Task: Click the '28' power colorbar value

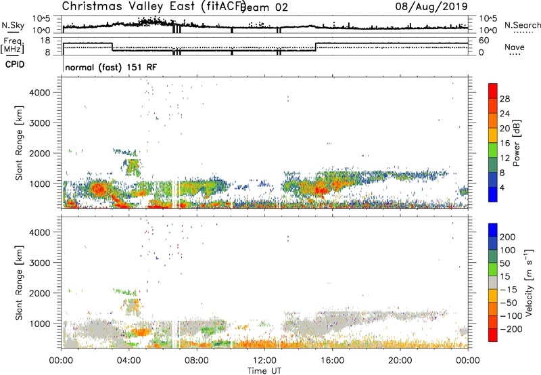Action: [504, 99]
